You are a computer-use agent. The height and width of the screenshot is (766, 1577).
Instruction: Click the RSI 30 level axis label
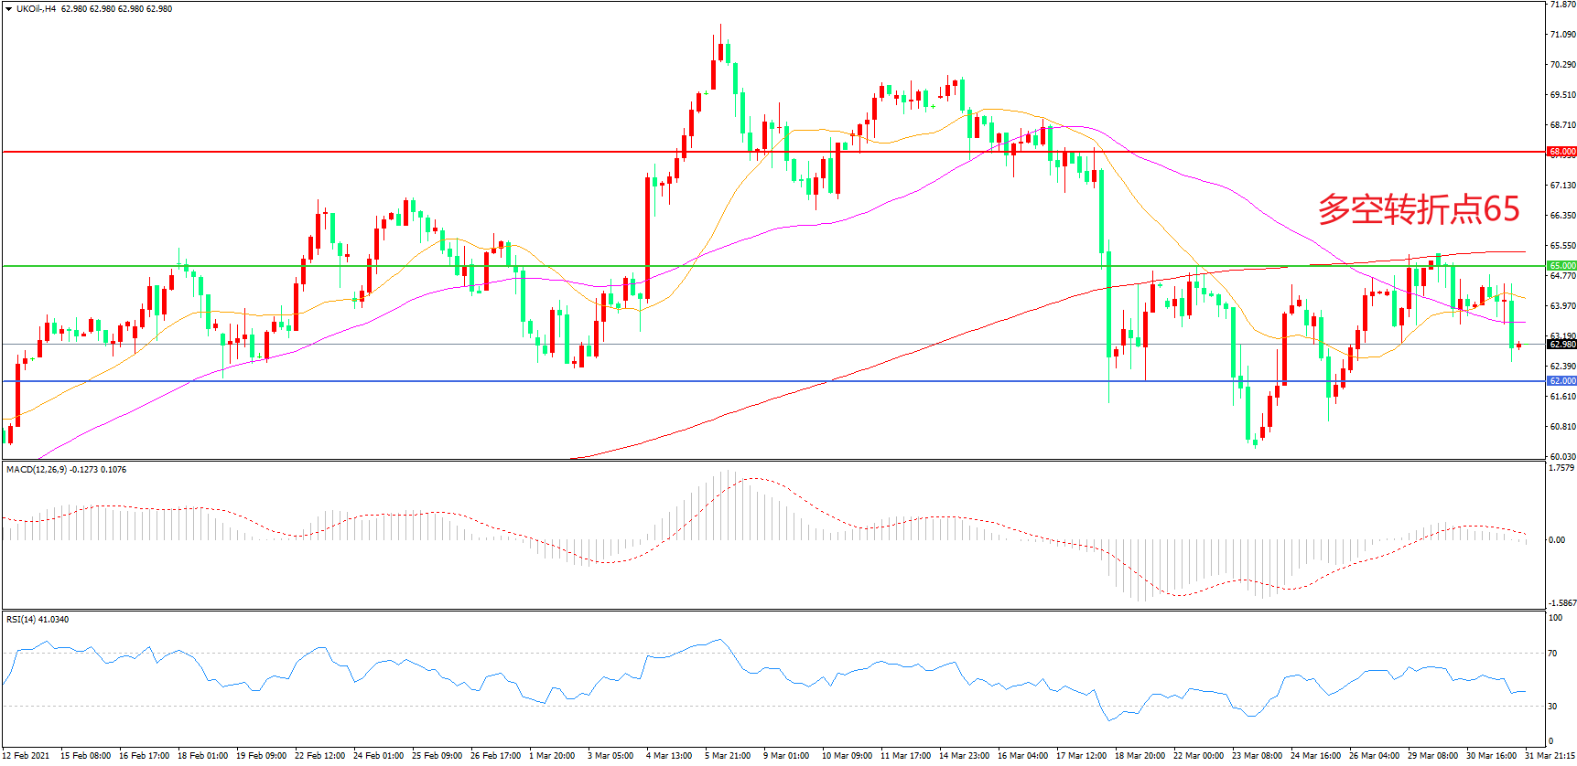click(x=1552, y=707)
